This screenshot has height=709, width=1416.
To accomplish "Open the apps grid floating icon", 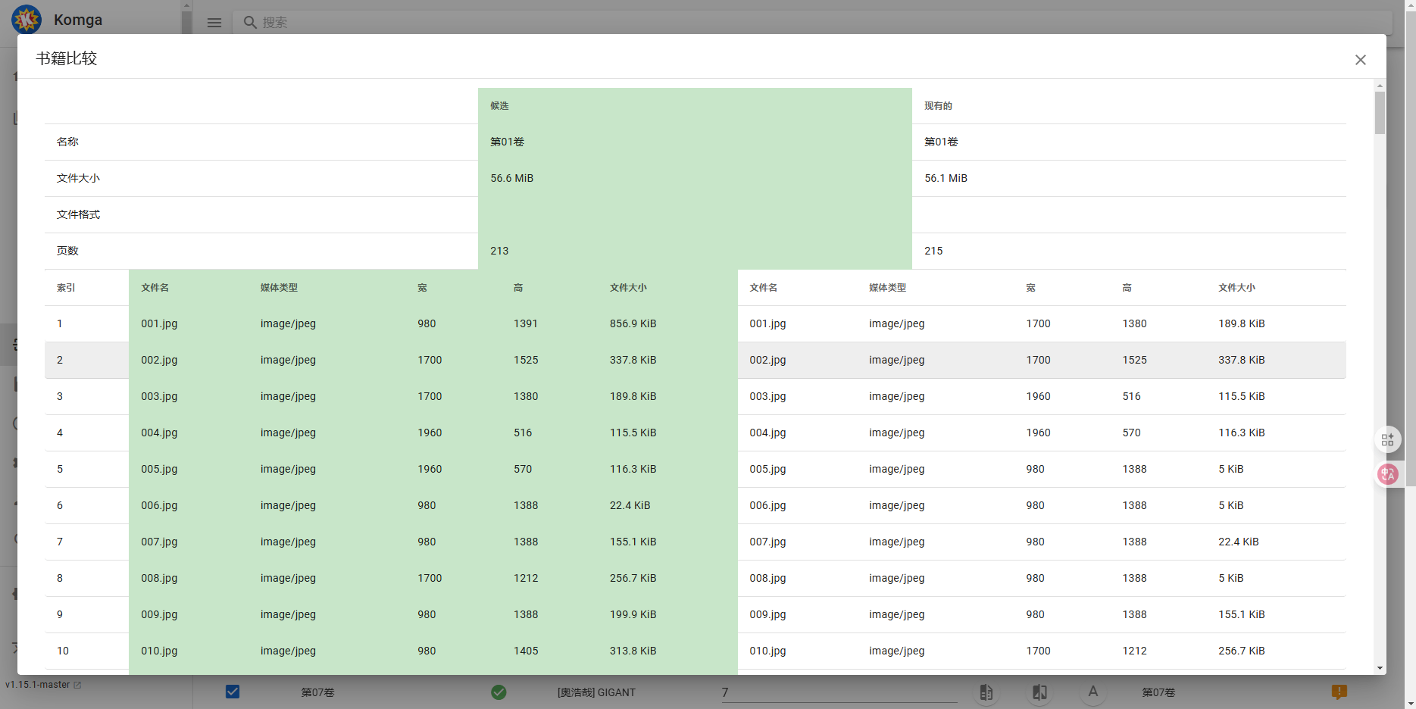I will [1387, 439].
